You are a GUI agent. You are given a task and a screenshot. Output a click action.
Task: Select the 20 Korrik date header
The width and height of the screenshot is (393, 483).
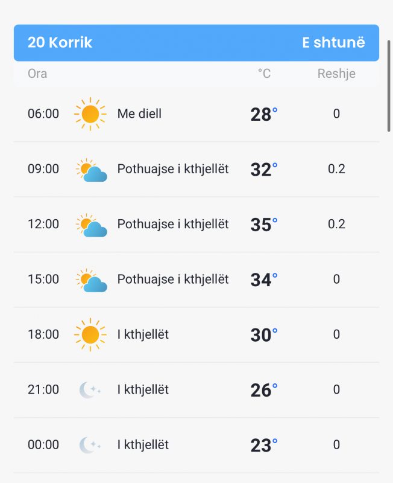[60, 42]
